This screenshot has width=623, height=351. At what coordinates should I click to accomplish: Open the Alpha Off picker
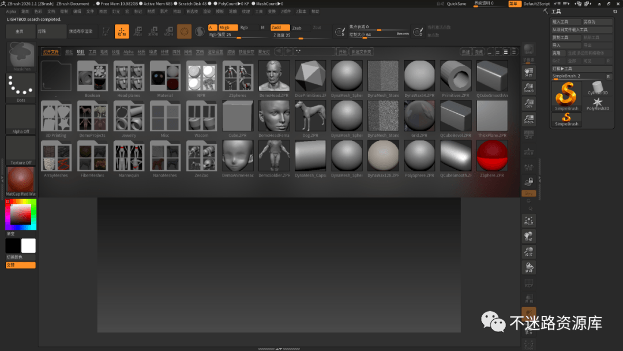21,120
